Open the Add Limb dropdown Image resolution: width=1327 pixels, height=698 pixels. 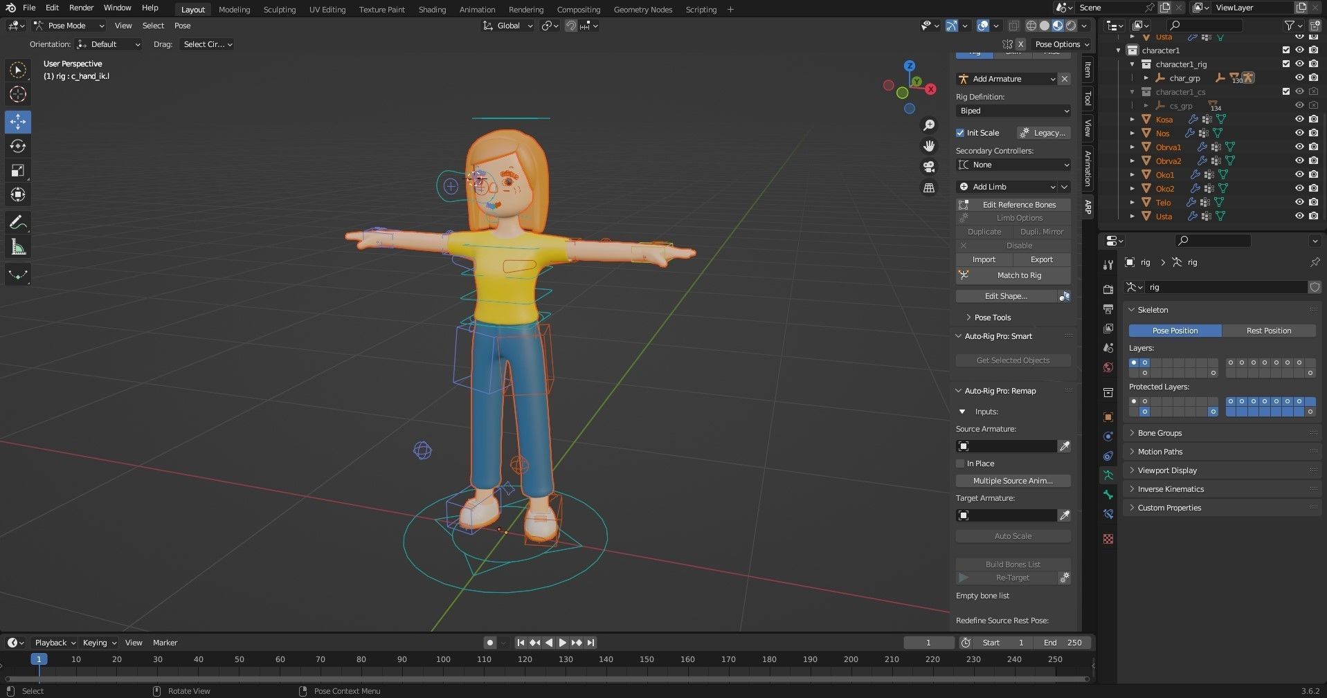coord(1007,187)
